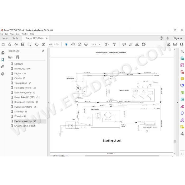Jump to Transmission - 21 bookmark
Screen dimensions: 185x185
tap(23, 83)
